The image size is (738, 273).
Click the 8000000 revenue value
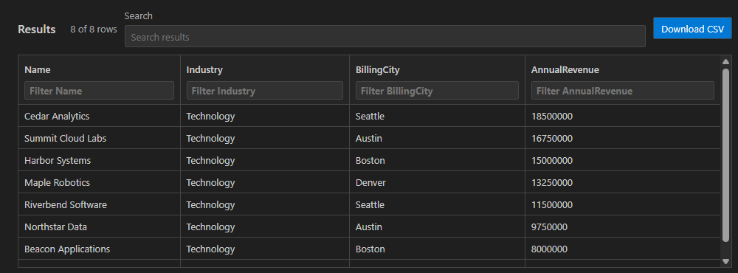549,249
